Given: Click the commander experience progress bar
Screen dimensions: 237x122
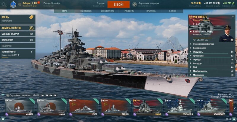Looking at the screenshot, I should [x=204, y=38].
